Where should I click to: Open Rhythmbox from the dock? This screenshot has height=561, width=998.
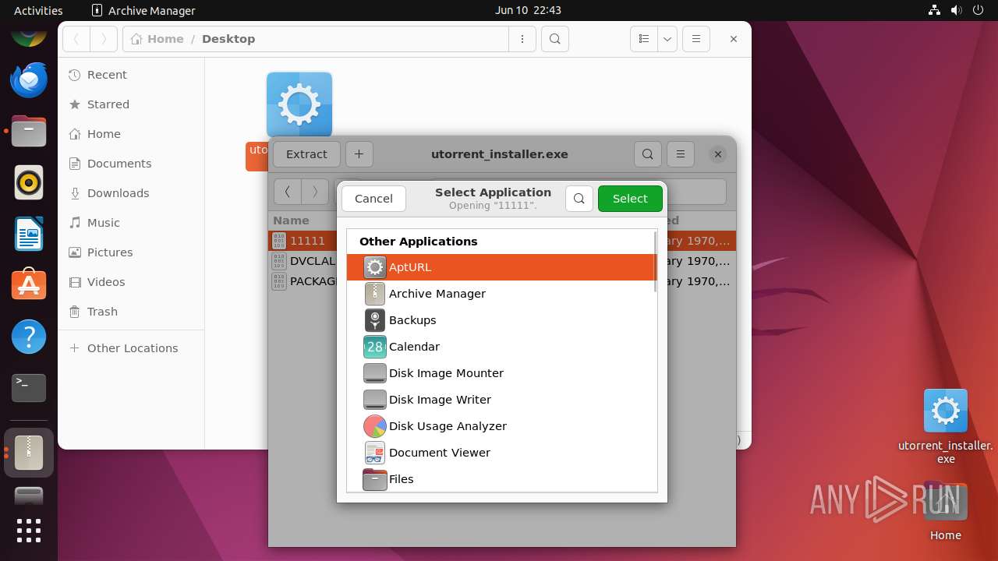(x=29, y=182)
